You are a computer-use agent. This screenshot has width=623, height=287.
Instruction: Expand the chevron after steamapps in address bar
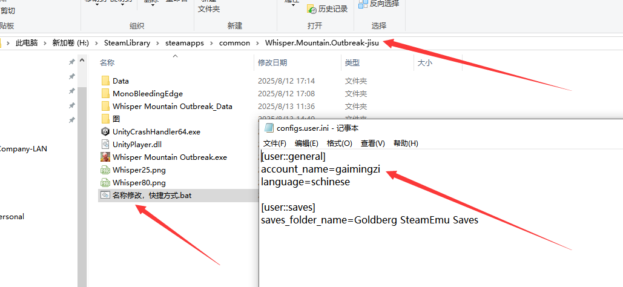213,43
